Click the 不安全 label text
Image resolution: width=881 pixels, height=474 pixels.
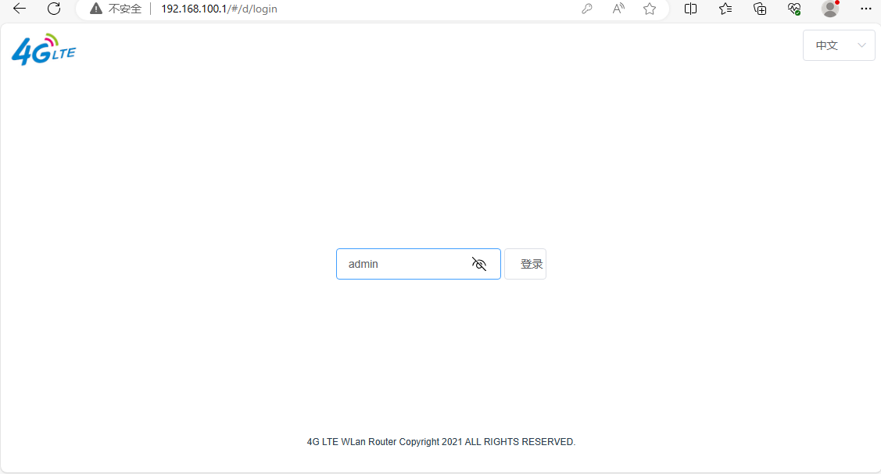125,9
